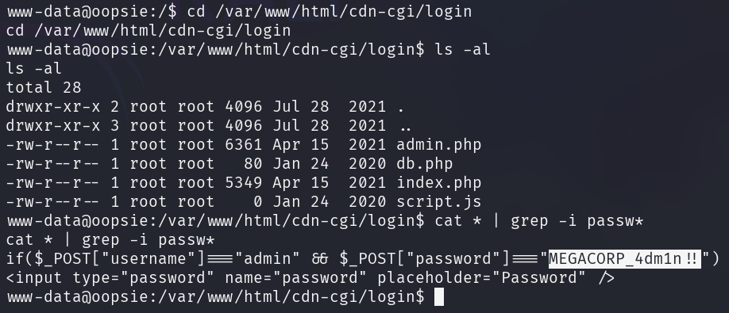This screenshot has height=313, width=729.
Task: Click the 6361 file size of admin.php
Action: [x=243, y=145]
